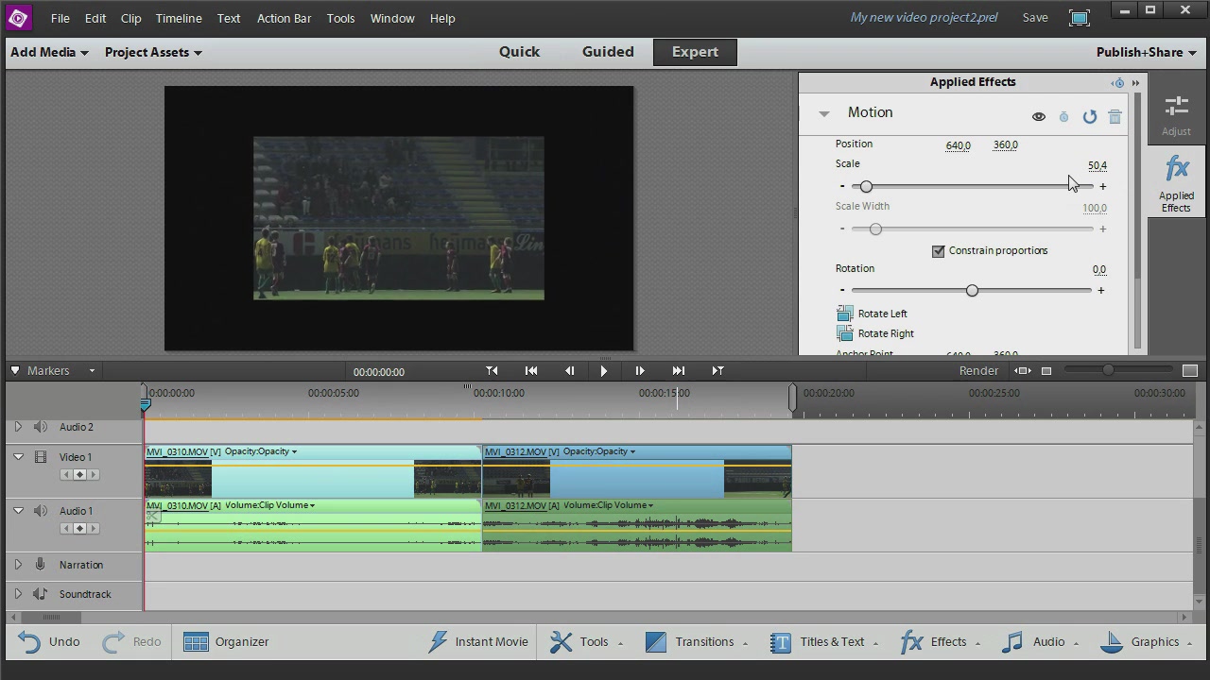Mute the Soundtrack track icon
1210x680 pixels.
coord(41,594)
